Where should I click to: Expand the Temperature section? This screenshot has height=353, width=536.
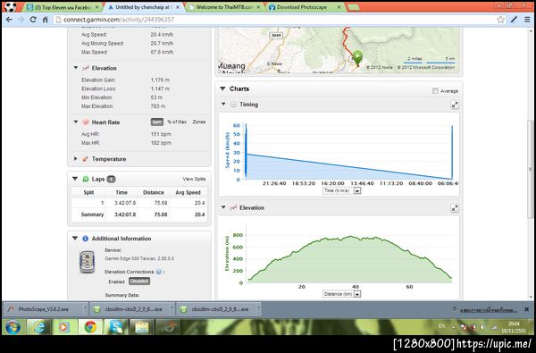pos(76,159)
